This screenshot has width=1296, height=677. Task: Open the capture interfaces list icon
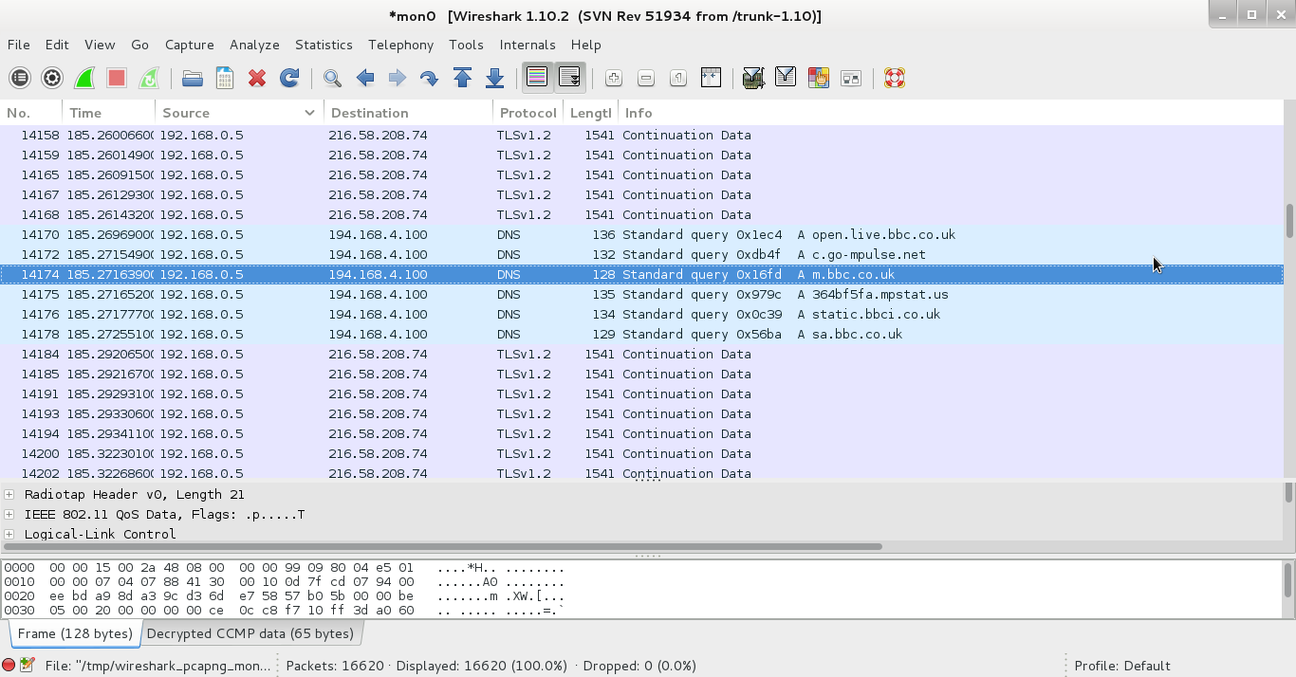20,78
